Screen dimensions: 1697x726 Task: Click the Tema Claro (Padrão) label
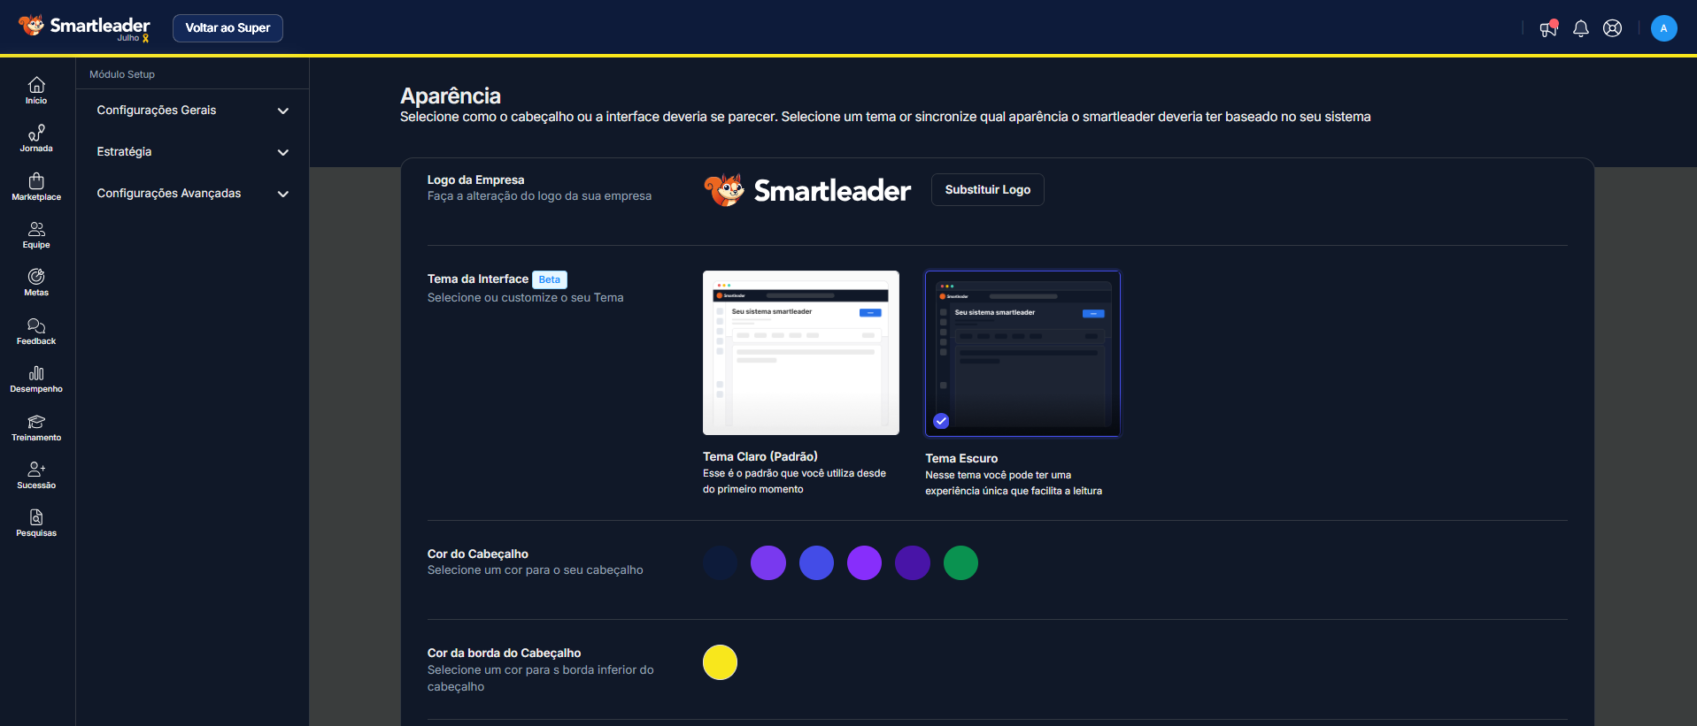coord(760,456)
